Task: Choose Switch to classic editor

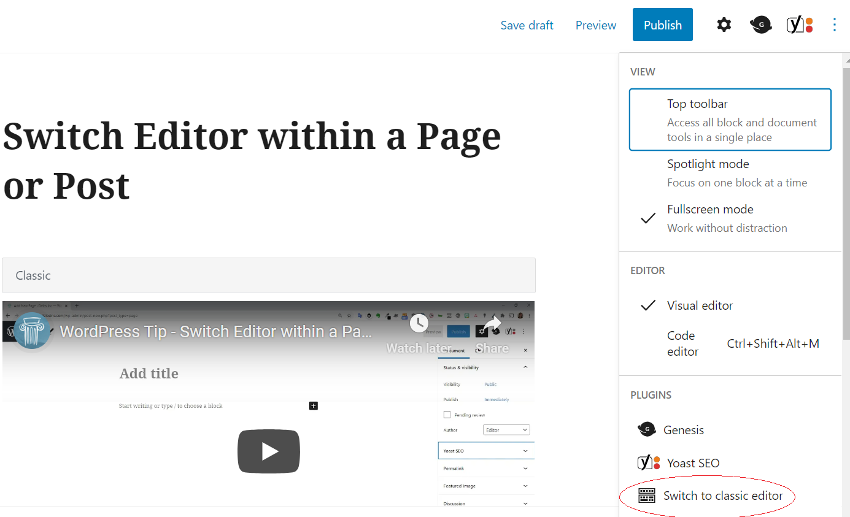Action: (725, 495)
